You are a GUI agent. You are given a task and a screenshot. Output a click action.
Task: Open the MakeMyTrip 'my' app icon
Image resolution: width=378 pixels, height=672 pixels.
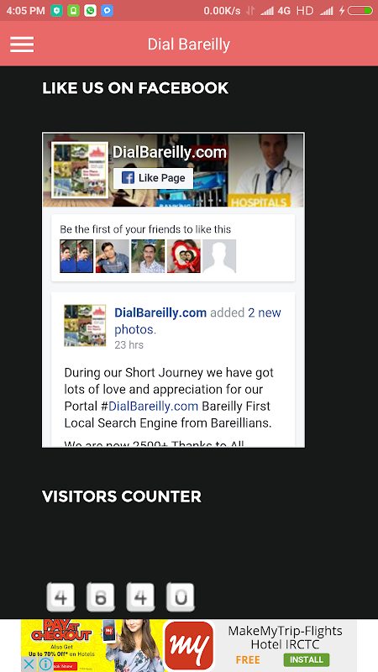click(x=189, y=645)
